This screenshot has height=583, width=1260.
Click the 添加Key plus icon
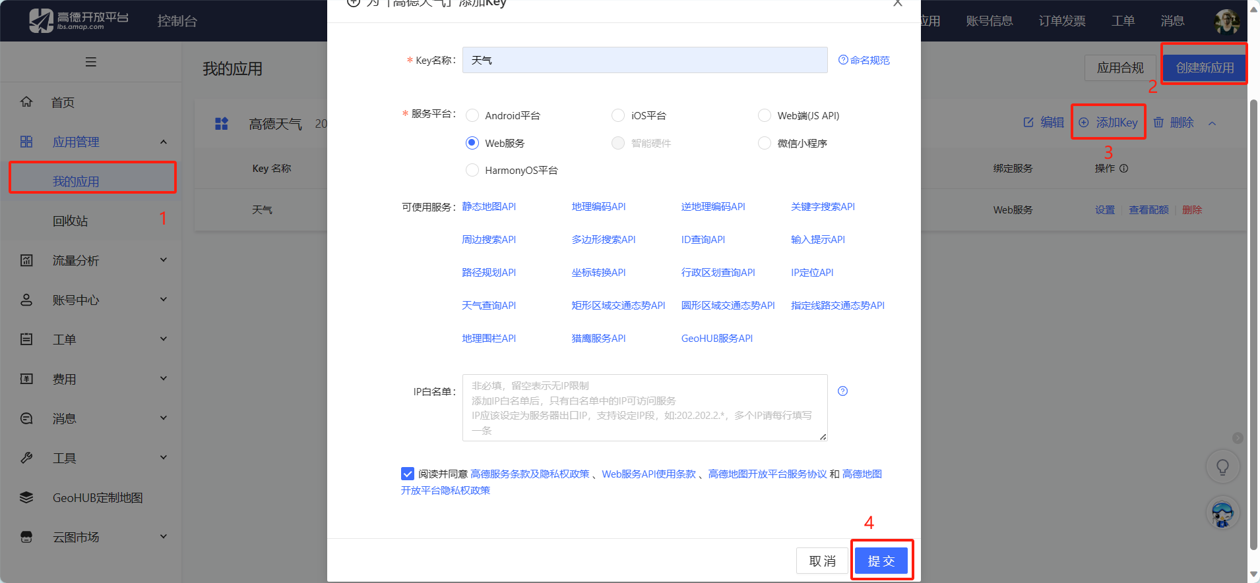click(1084, 123)
